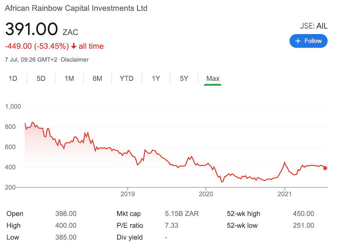Switch chart to 1D range

tap(13, 79)
